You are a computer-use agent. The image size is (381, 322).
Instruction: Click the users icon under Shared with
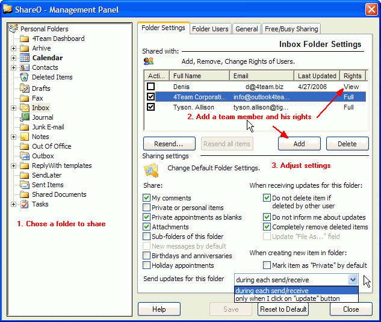[149, 61]
